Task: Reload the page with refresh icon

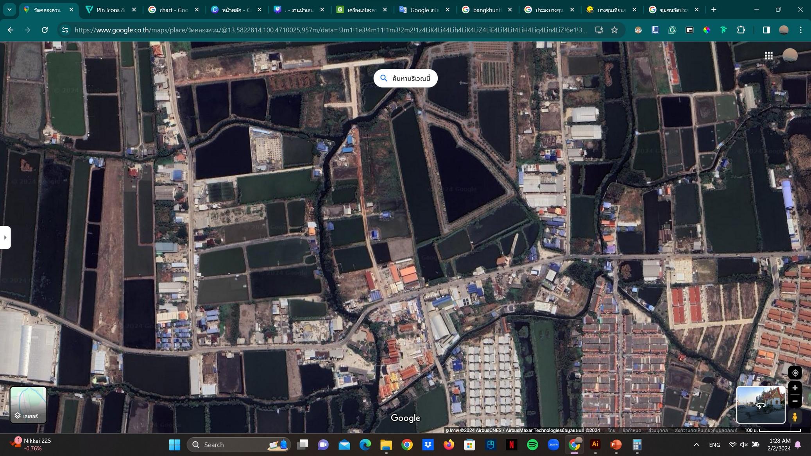Action: click(45, 30)
